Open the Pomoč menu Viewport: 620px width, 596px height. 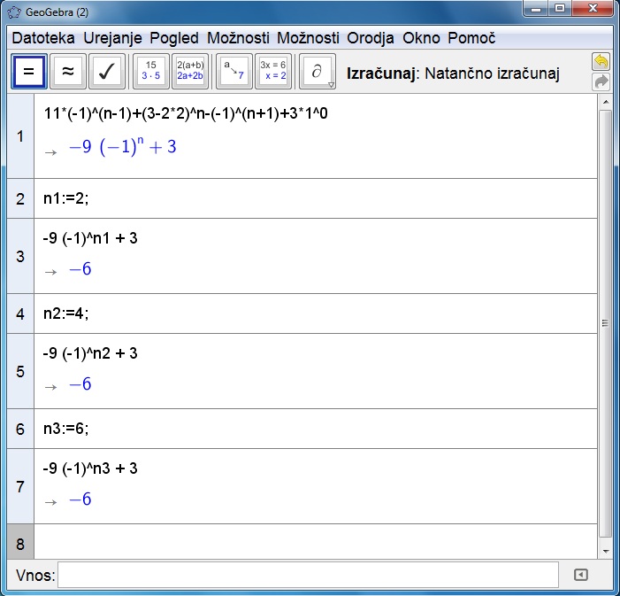(471, 38)
